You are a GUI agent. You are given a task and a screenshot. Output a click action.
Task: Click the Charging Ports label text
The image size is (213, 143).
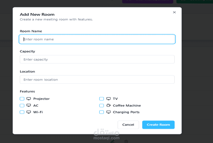(126, 112)
